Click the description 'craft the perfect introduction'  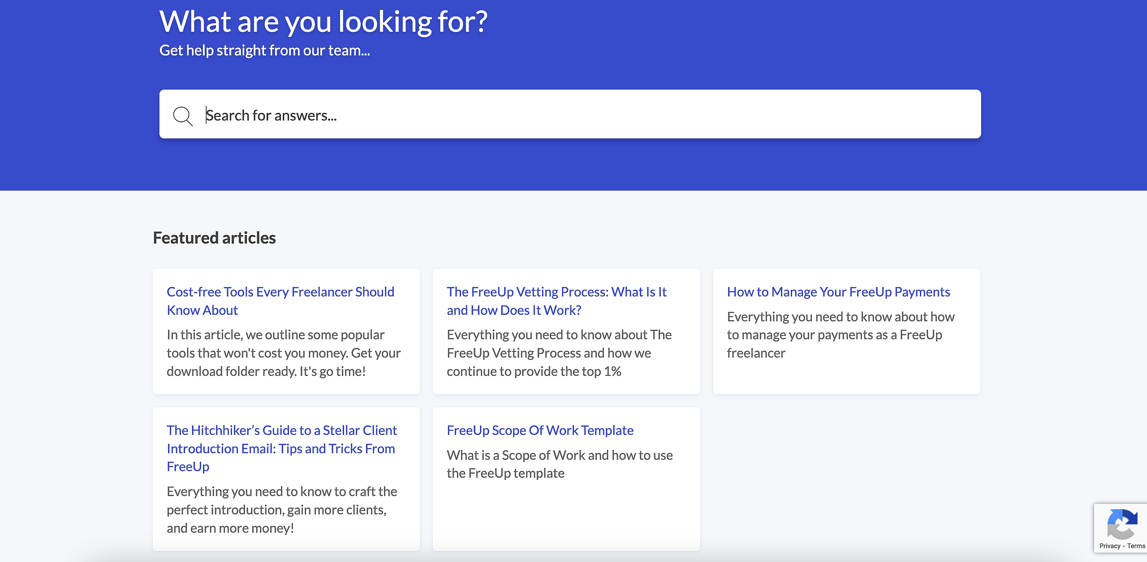[282, 510]
